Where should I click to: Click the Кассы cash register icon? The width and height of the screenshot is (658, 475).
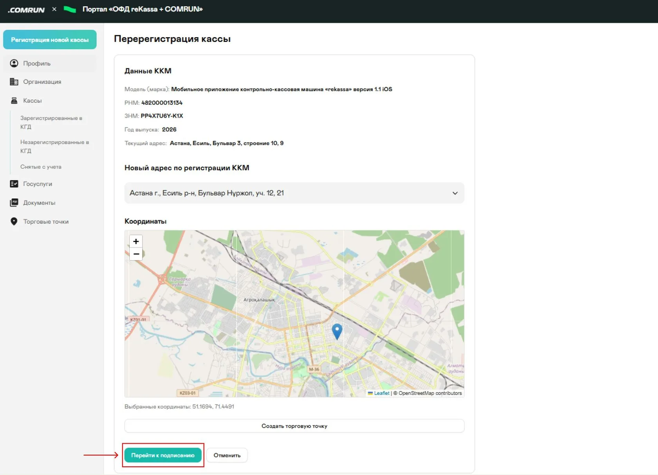14,100
